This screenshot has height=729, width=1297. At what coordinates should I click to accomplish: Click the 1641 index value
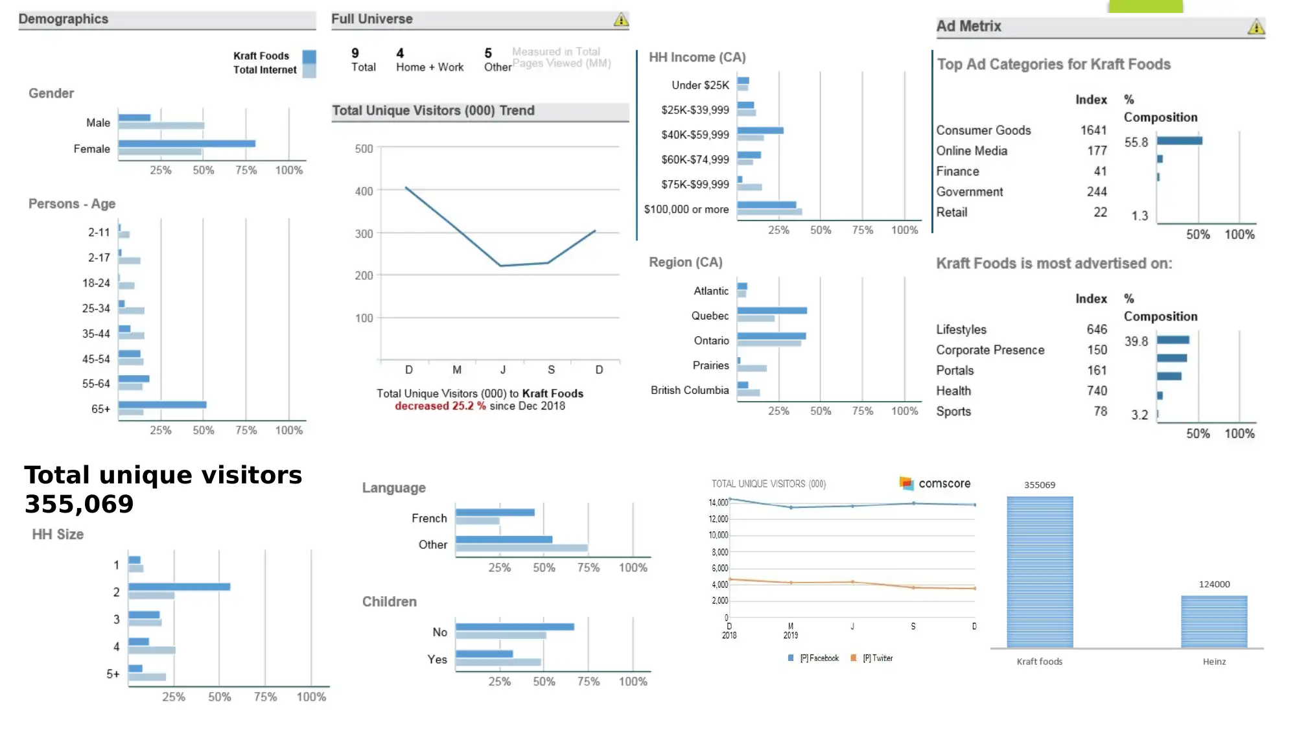click(x=1093, y=130)
